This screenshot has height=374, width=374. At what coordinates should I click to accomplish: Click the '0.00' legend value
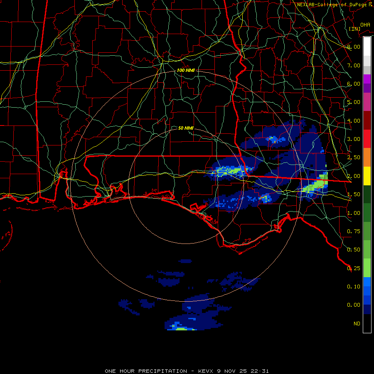[x=354, y=305]
